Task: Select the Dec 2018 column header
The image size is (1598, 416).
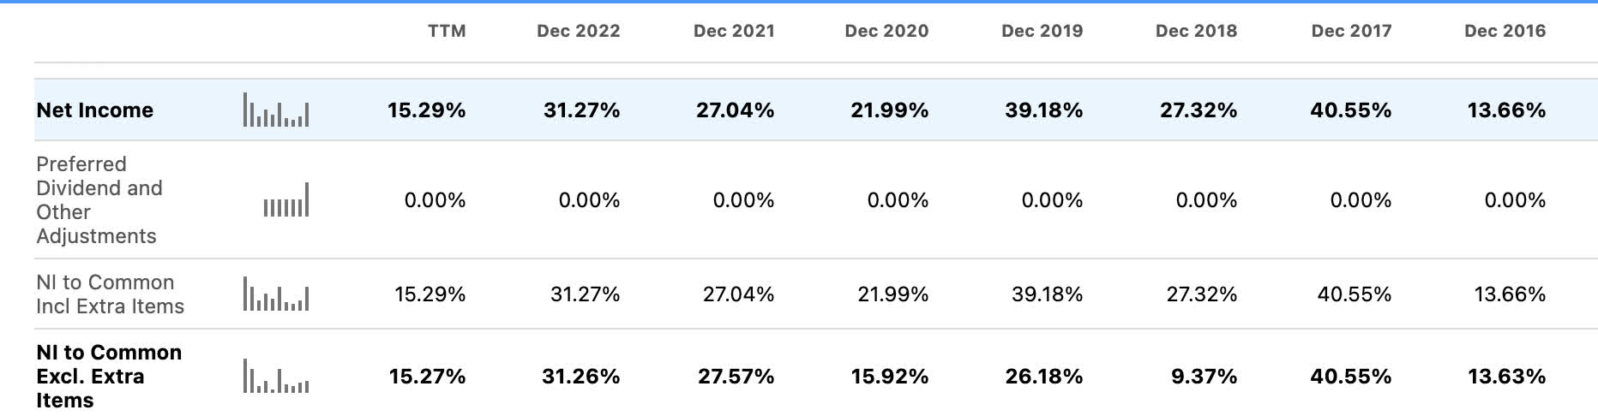Action: (x=1196, y=32)
